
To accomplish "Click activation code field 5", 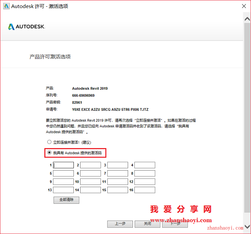I will pos(63,173).
